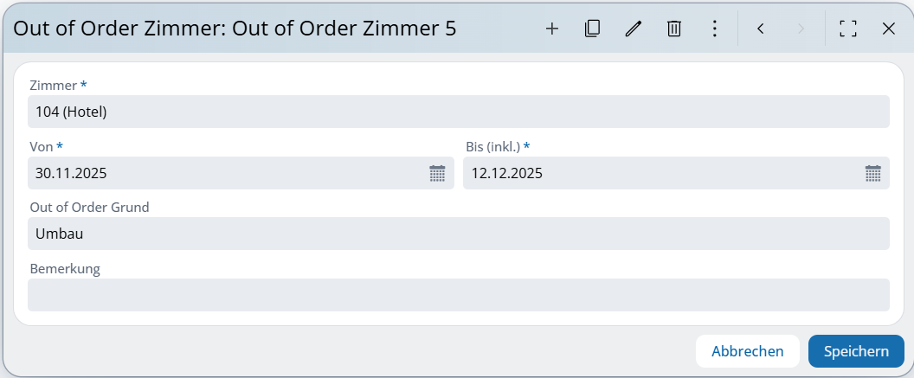The width and height of the screenshot is (914, 378).
Task: Click the dialog title text
Action: (235, 29)
